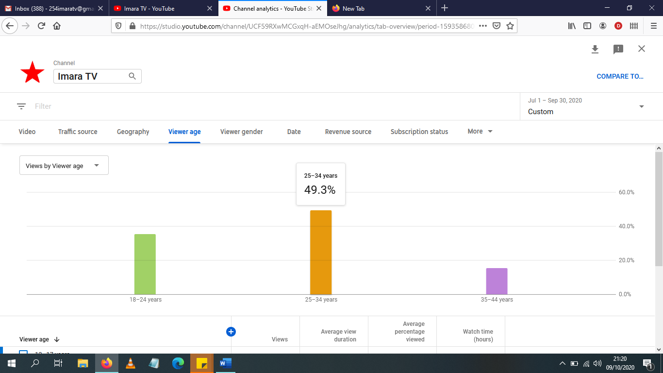
Task: Open Windows notification center icon
Action: click(x=647, y=363)
